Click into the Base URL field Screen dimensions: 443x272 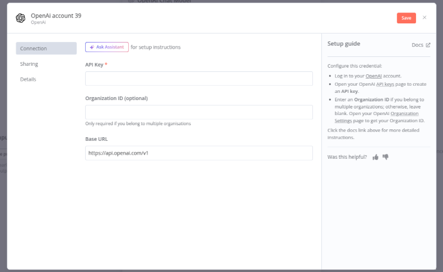(x=198, y=153)
